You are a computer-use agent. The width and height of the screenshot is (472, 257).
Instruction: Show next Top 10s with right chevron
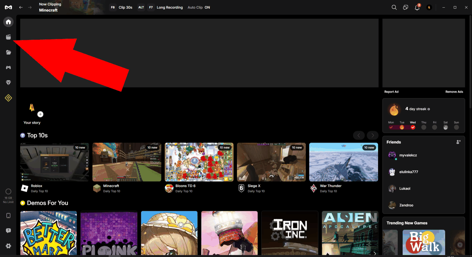pyautogui.click(x=373, y=135)
